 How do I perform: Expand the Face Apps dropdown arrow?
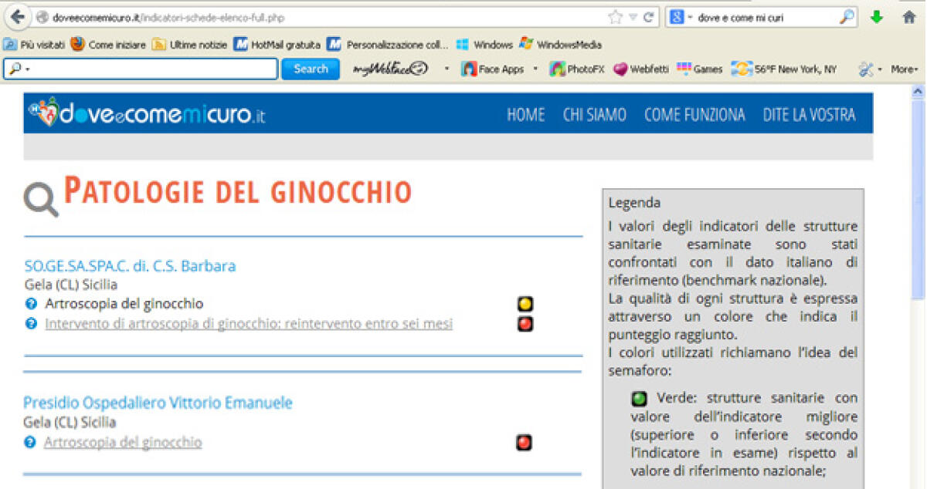(x=535, y=69)
